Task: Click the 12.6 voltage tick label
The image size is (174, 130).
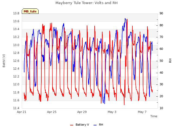Action: (16, 61)
